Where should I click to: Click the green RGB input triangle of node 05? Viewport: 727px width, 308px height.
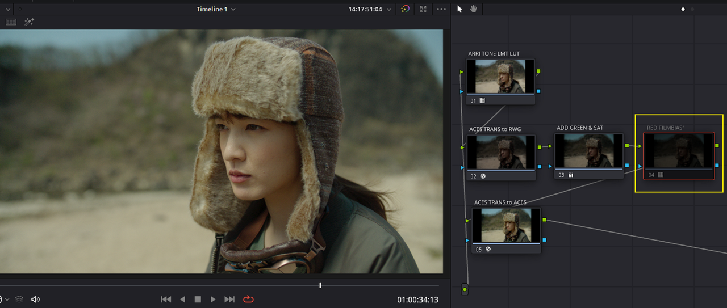click(x=468, y=220)
